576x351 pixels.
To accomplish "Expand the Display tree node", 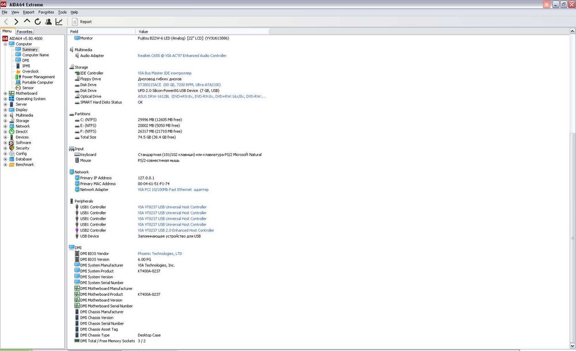I will point(5,110).
